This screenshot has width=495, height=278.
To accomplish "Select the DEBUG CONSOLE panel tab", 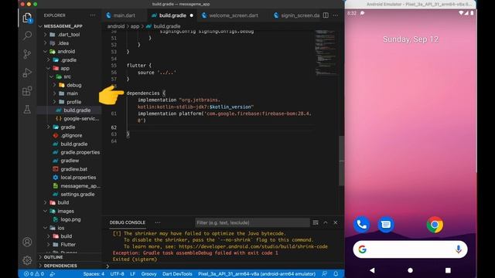I will click(x=127, y=222).
